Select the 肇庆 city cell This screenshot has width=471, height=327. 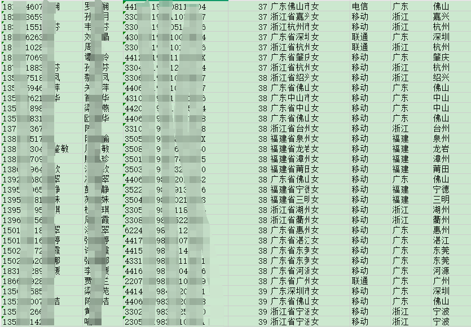pyautogui.click(x=441, y=58)
